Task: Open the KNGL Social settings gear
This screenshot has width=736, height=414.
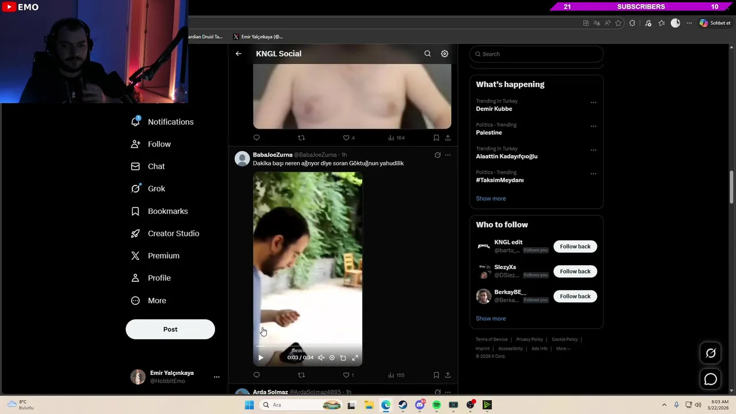Action: tap(444, 53)
